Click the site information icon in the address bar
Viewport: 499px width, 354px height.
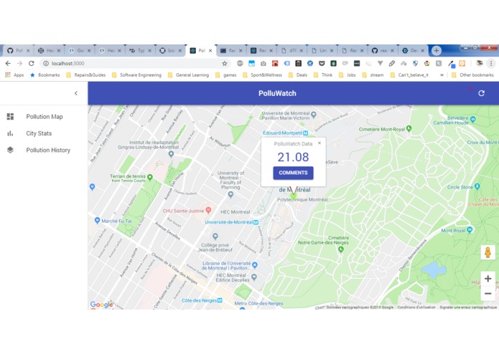(x=46, y=63)
